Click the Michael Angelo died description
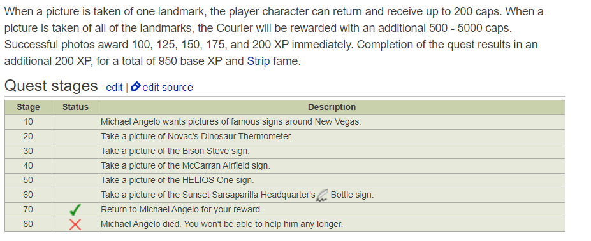This screenshot has height=241, width=591. coord(222,224)
